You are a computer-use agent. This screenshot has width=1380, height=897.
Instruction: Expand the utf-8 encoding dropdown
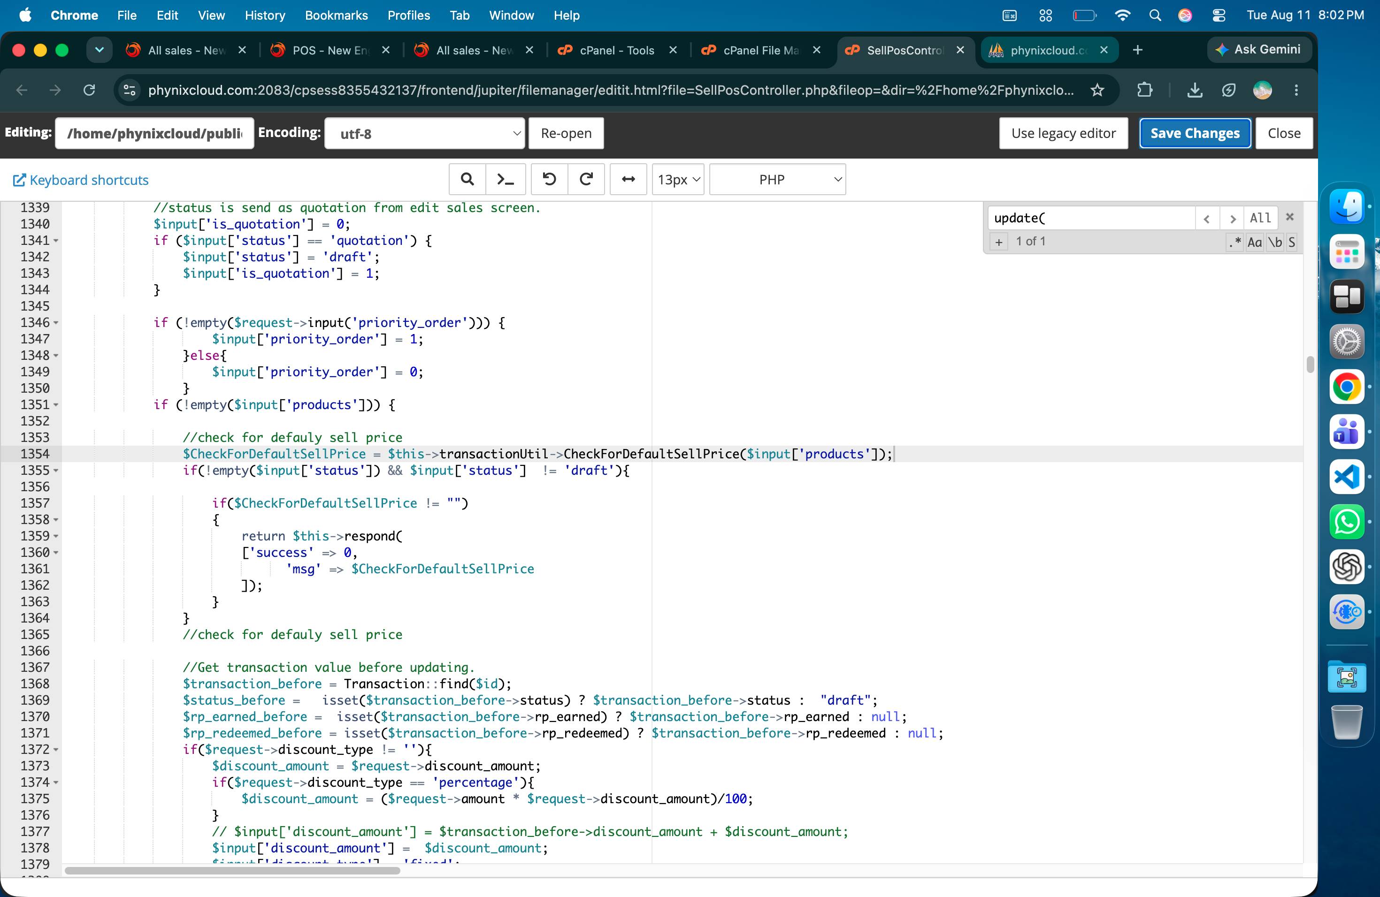[x=424, y=133]
